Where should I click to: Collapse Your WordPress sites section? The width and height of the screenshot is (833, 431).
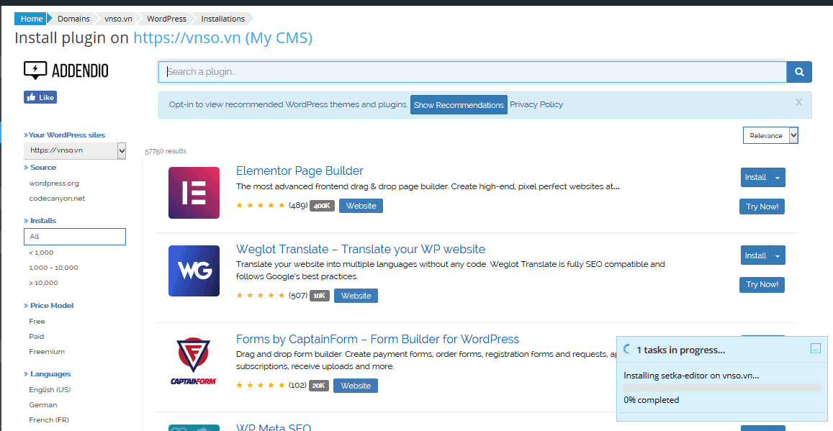click(x=64, y=135)
